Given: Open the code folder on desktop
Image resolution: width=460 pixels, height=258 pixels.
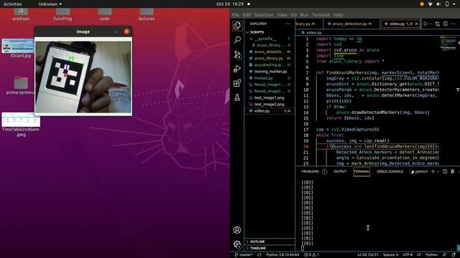Looking at the screenshot, I should [x=104, y=14].
